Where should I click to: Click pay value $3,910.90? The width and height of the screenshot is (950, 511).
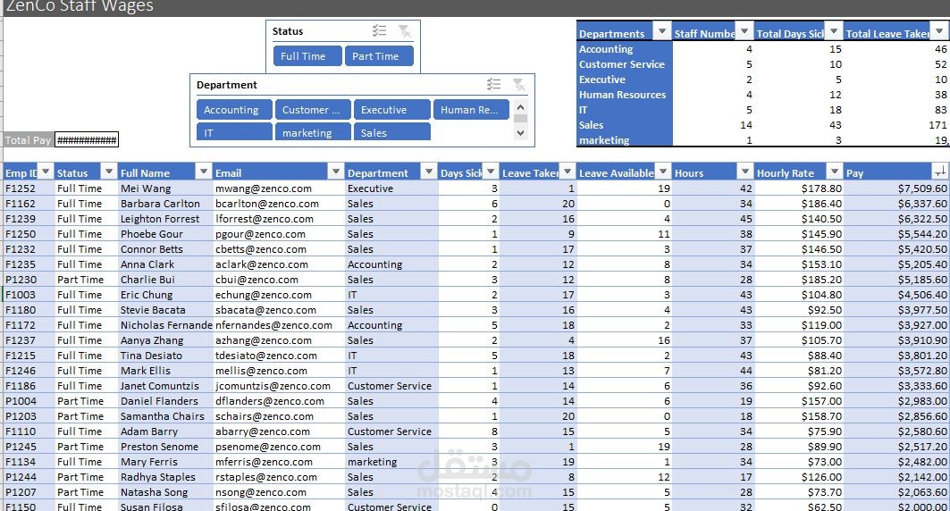tap(922, 340)
